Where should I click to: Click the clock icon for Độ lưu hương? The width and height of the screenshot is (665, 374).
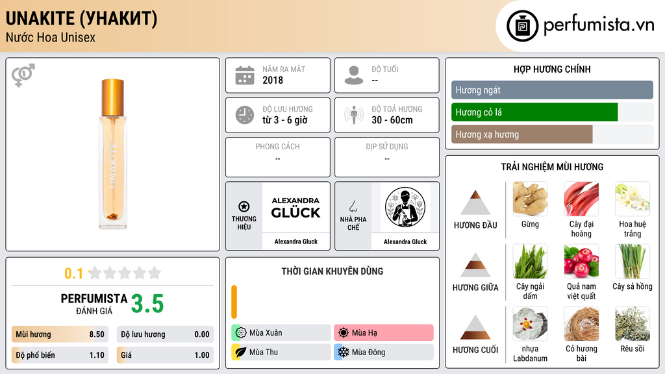(x=245, y=115)
